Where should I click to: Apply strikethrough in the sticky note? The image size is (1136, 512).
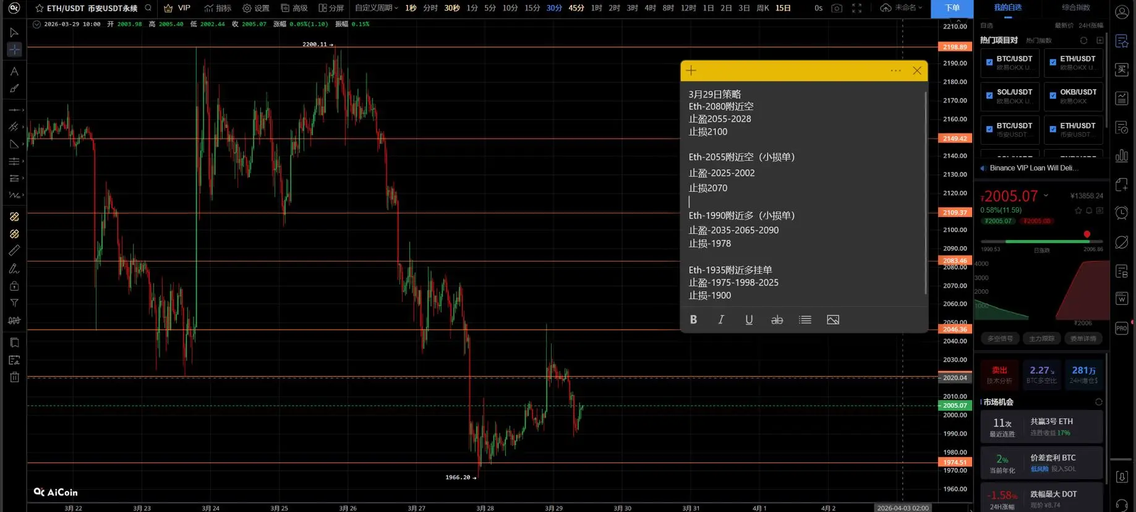click(x=777, y=320)
